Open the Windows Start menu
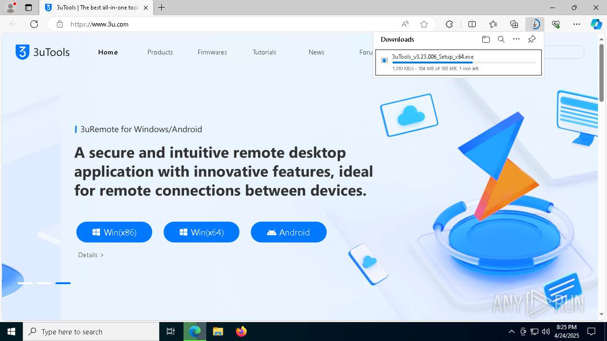The image size is (607, 341). (11, 332)
